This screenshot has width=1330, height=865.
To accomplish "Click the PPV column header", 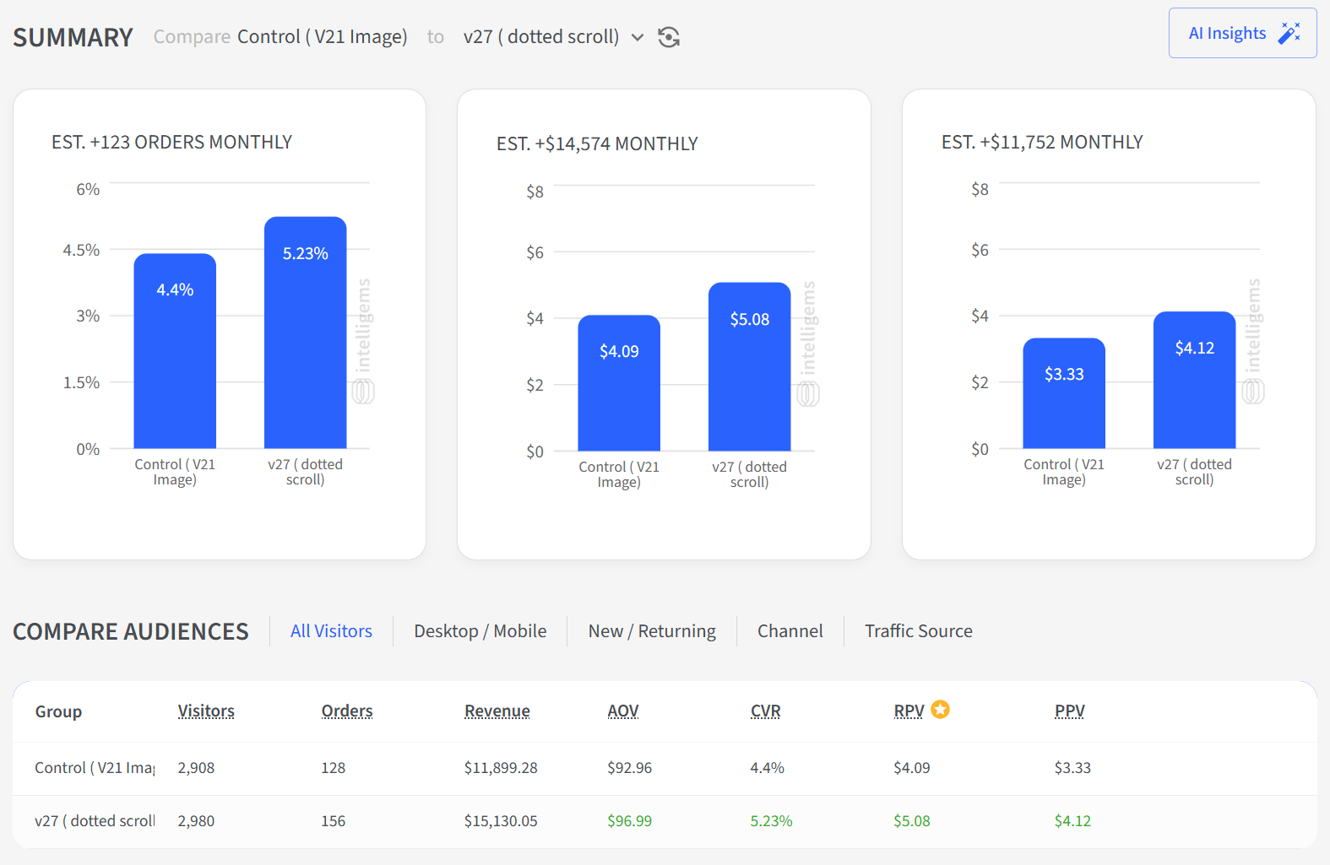I will pyautogui.click(x=1069, y=711).
